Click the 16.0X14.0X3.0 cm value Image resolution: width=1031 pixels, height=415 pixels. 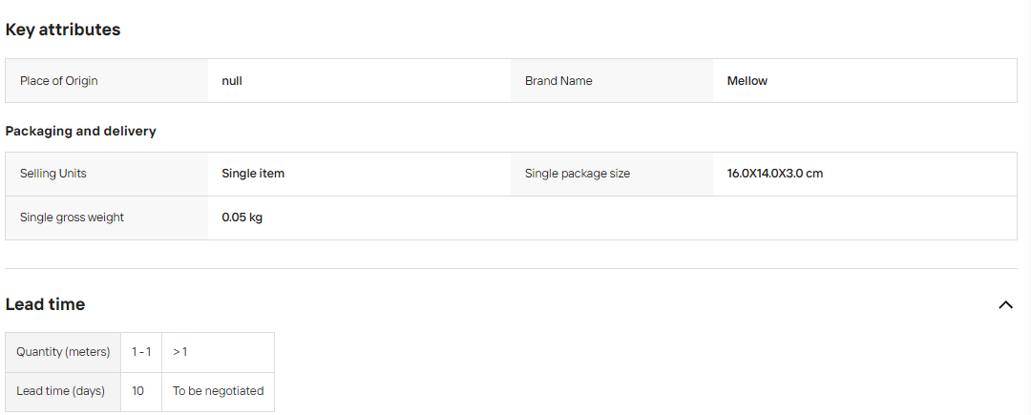(x=774, y=174)
